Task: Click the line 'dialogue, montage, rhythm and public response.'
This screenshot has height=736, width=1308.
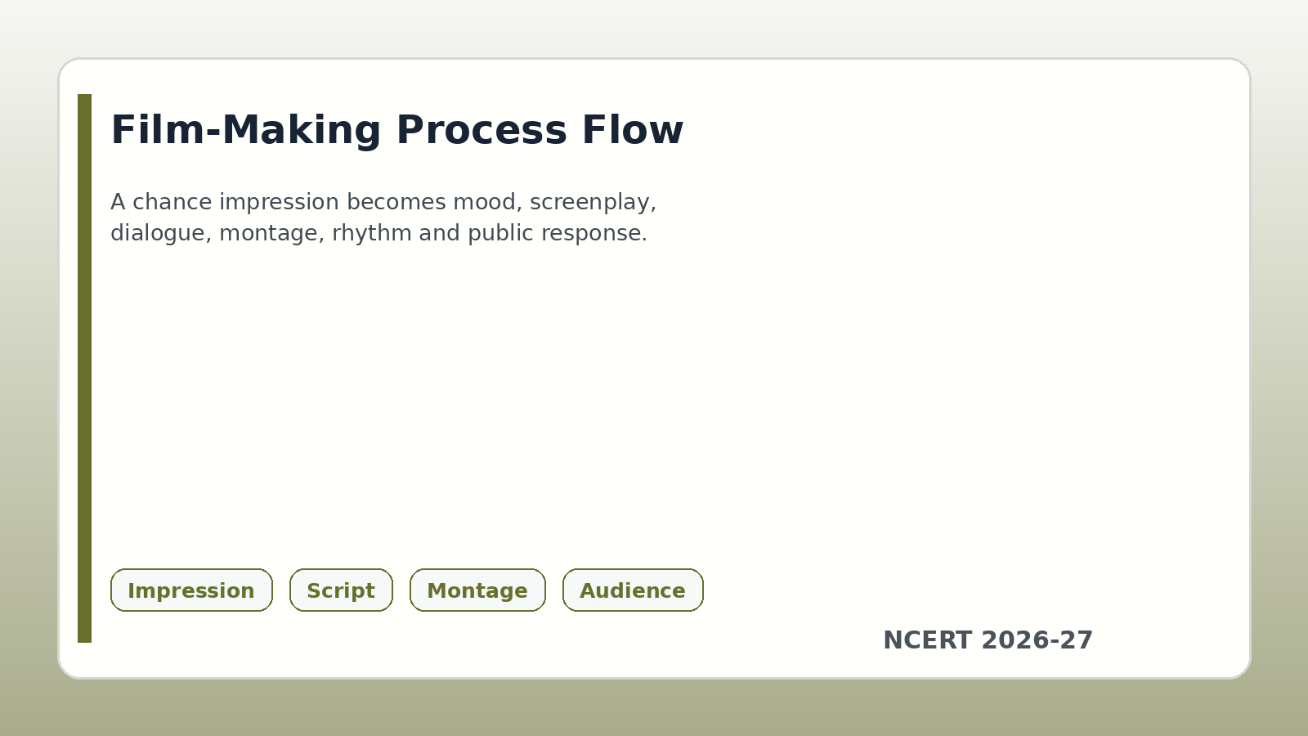Action: (x=379, y=233)
